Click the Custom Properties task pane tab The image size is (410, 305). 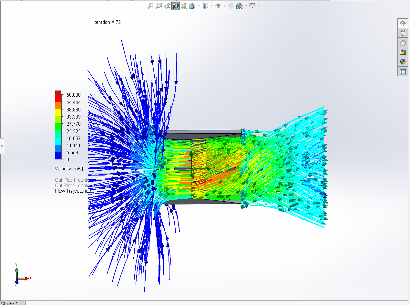pyautogui.click(x=403, y=71)
